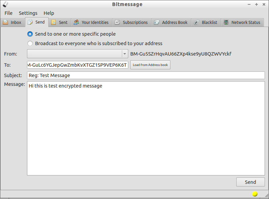
Task: Open the Help menu
Action: [x=49, y=13]
